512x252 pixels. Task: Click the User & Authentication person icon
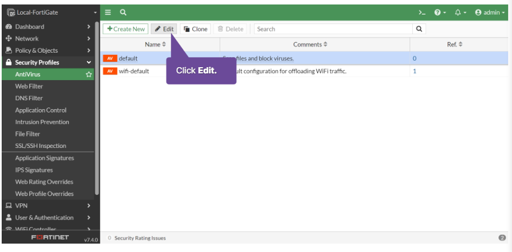point(9,217)
